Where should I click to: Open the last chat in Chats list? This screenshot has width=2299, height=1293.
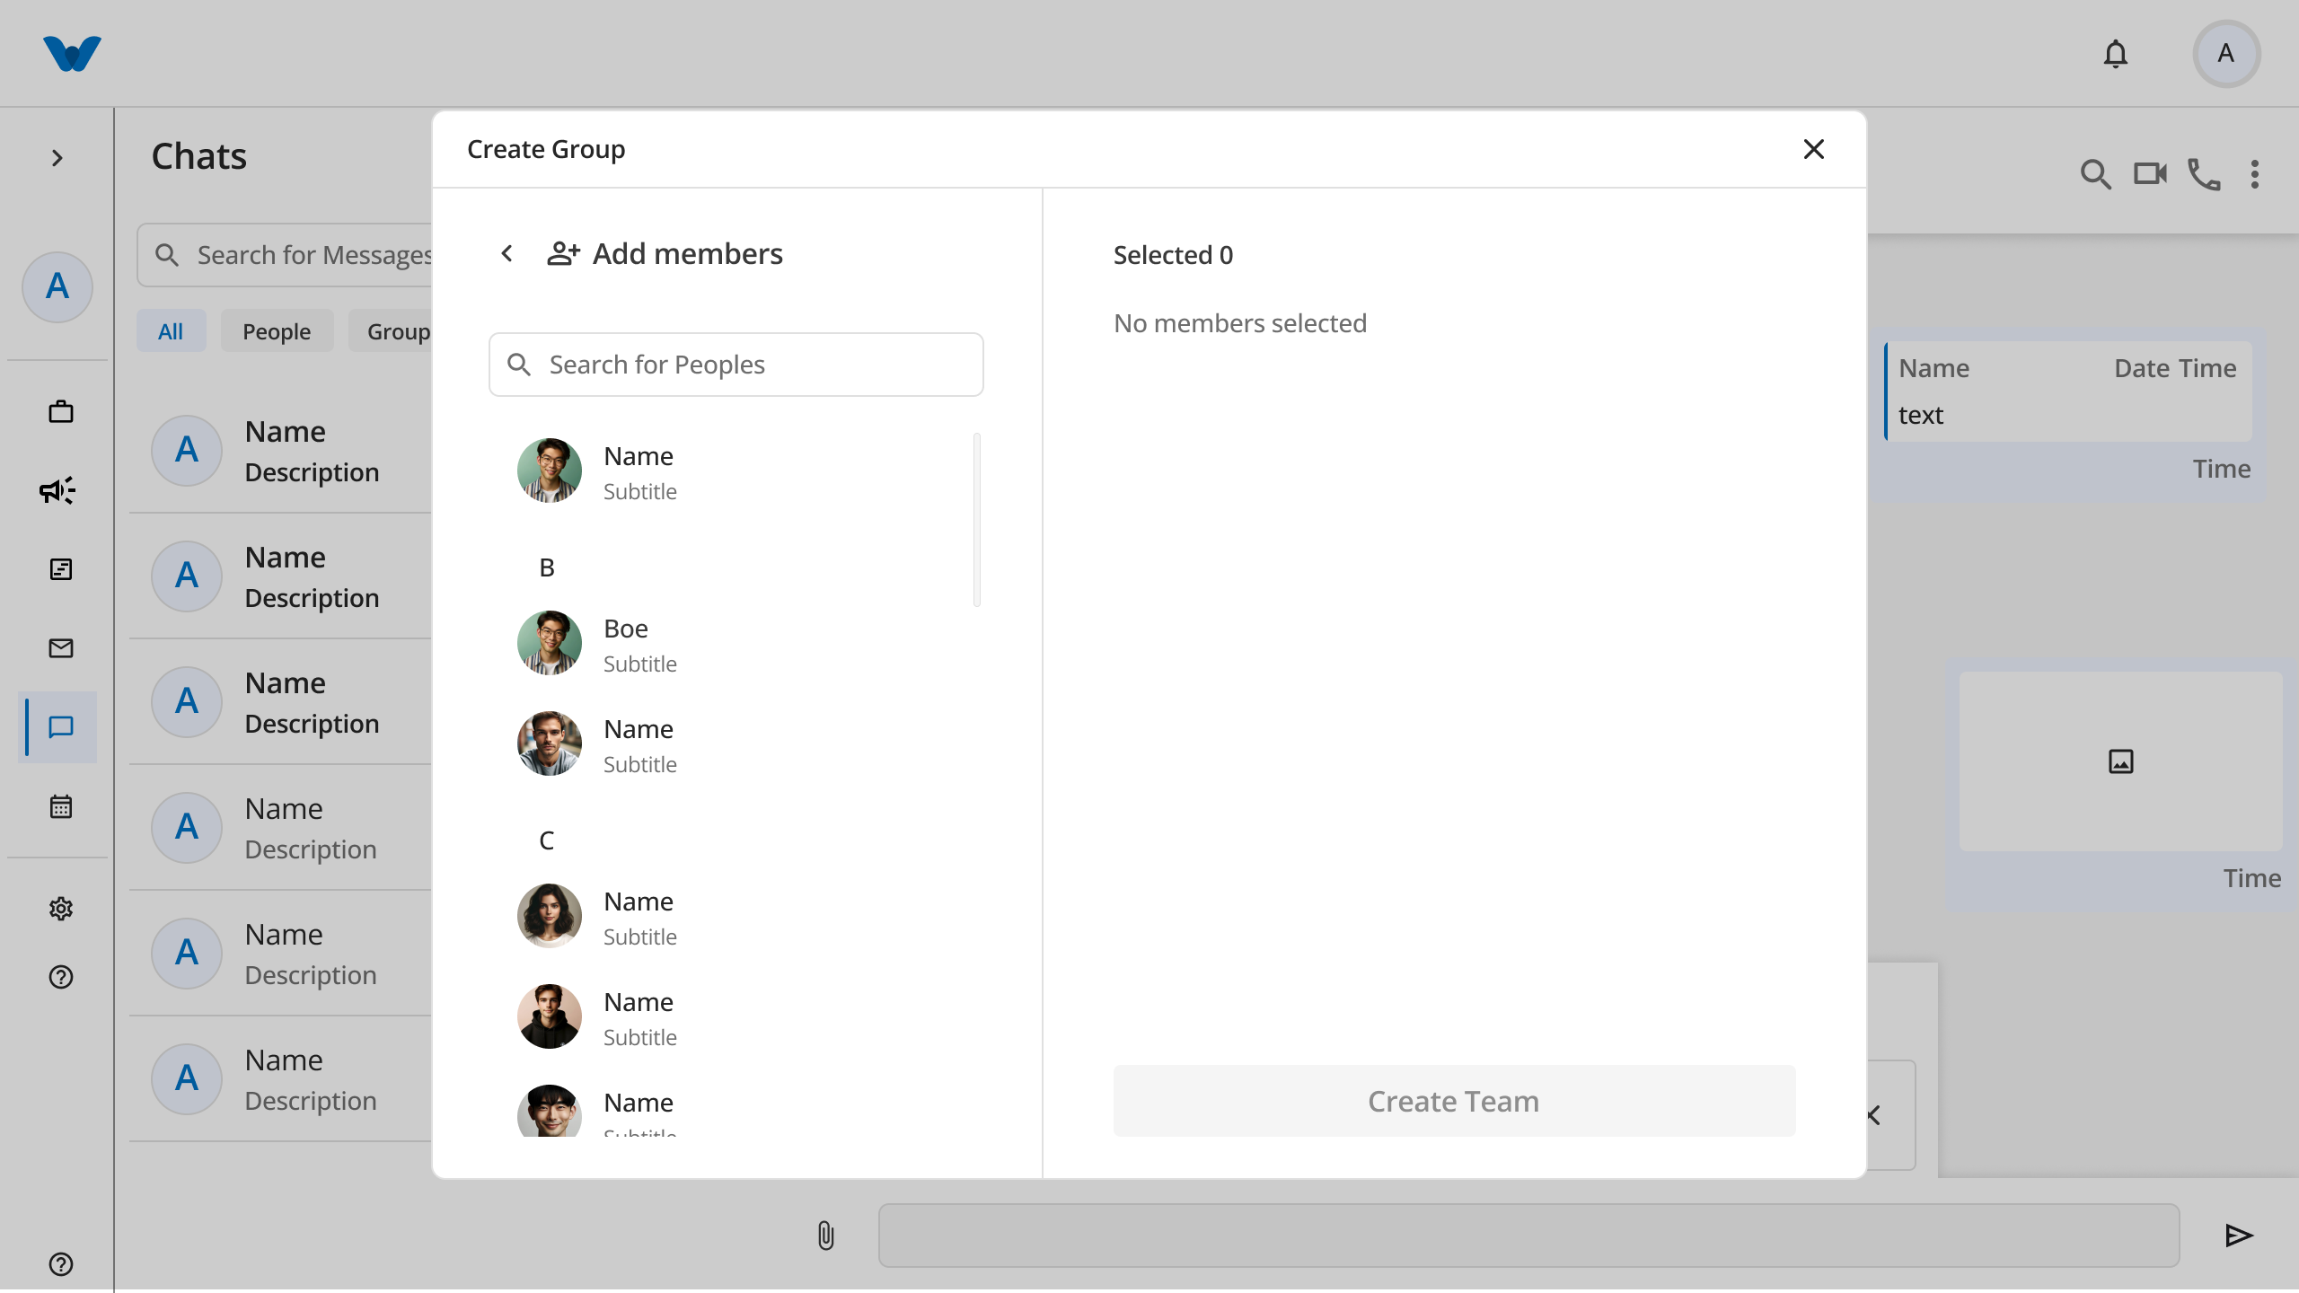(282, 1078)
